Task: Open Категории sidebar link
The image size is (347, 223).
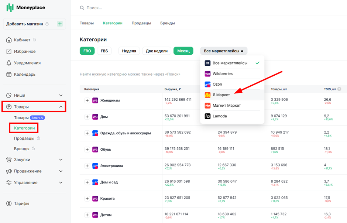Action: [24, 128]
